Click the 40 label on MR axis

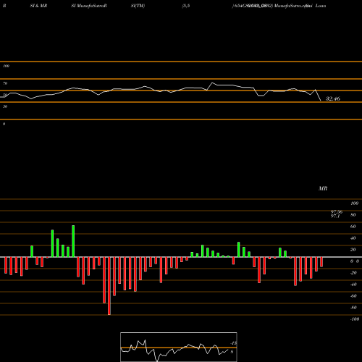(x=353, y=238)
